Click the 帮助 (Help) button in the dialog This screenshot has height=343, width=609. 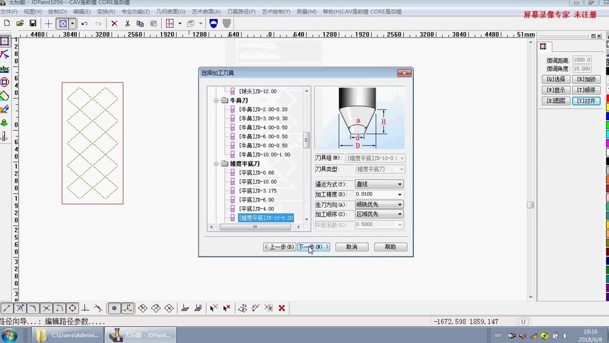coord(390,247)
